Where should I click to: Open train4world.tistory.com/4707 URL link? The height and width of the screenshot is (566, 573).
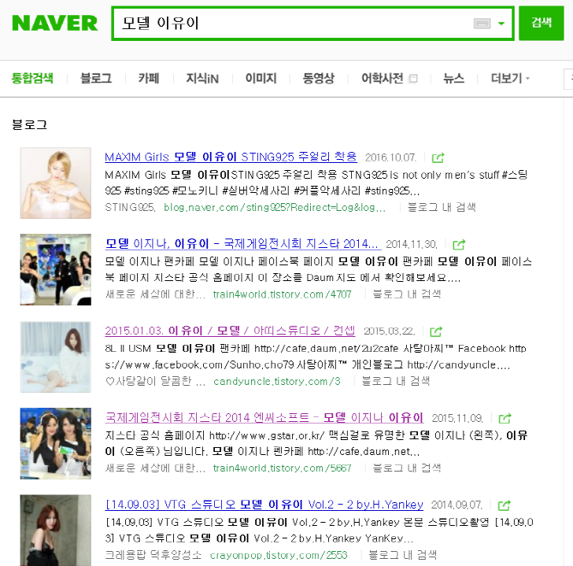[282, 294]
